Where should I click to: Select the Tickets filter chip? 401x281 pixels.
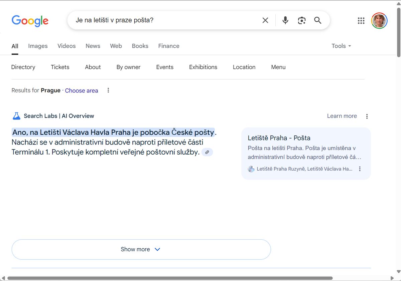point(60,67)
